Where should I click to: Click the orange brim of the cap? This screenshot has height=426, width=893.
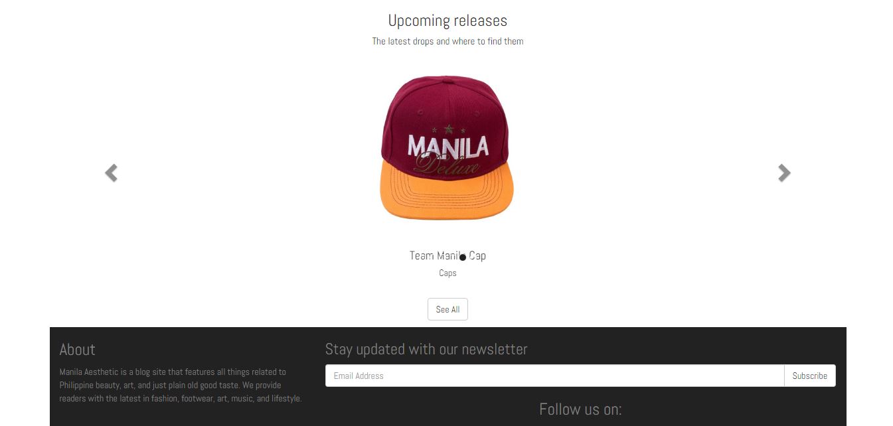(x=447, y=192)
